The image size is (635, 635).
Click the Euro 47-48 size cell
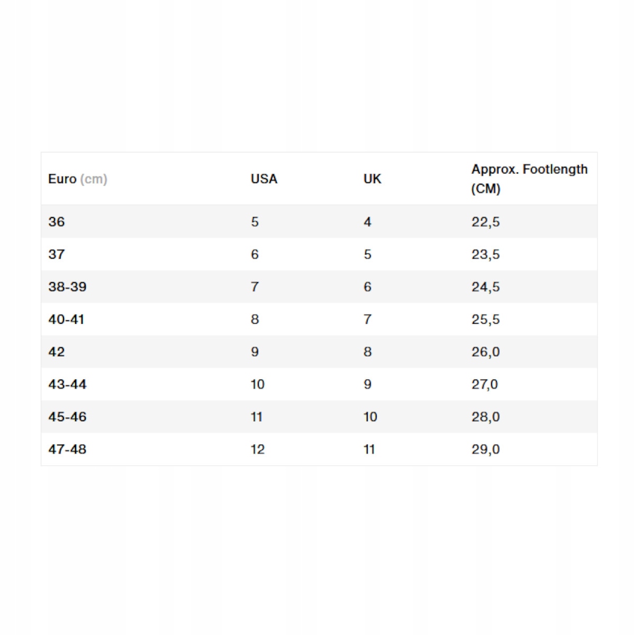[67, 449]
